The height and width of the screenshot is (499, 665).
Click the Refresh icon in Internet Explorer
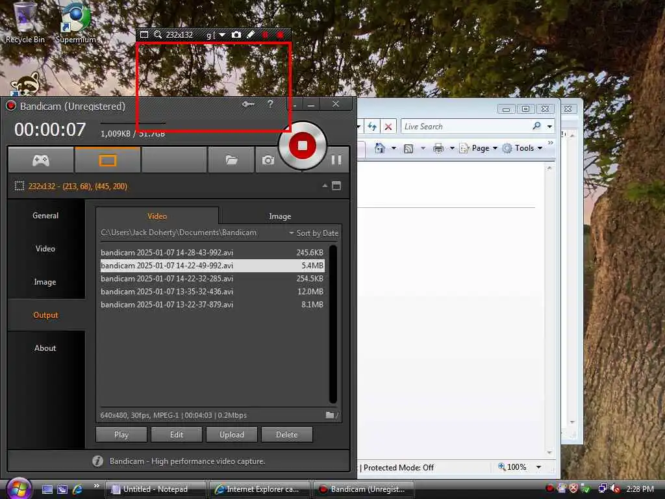372,127
